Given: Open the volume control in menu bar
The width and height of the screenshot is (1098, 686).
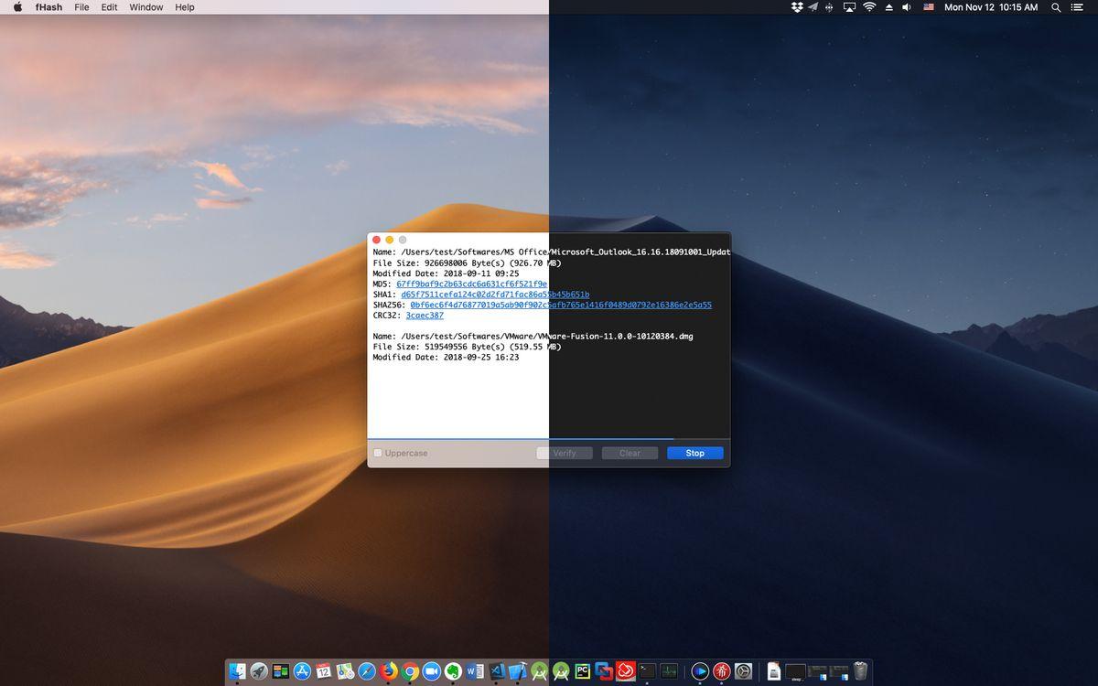Looking at the screenshot, I should point(906,7).
